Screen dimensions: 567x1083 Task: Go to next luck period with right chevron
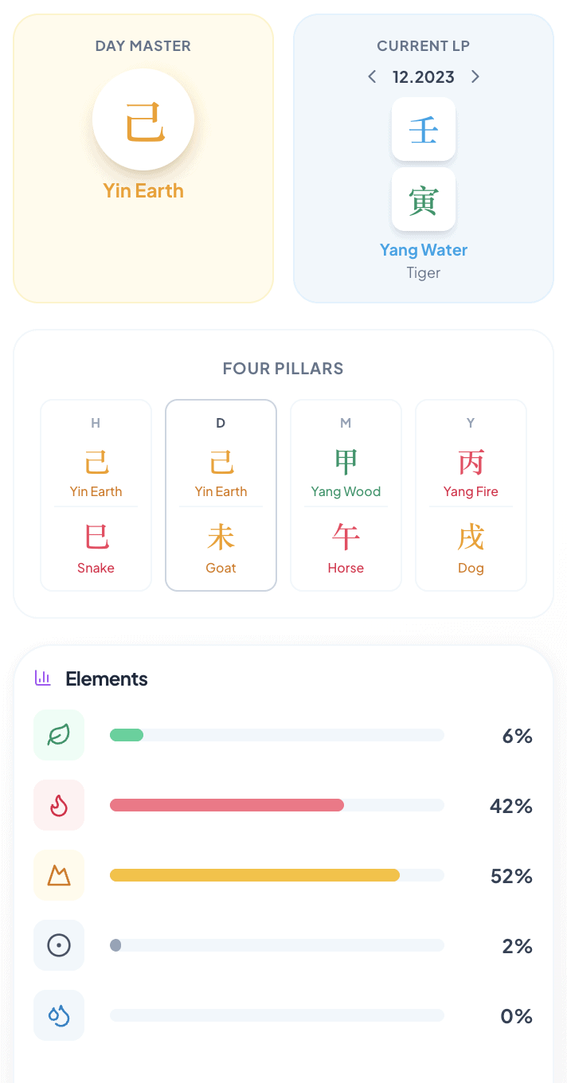[475, 76]
